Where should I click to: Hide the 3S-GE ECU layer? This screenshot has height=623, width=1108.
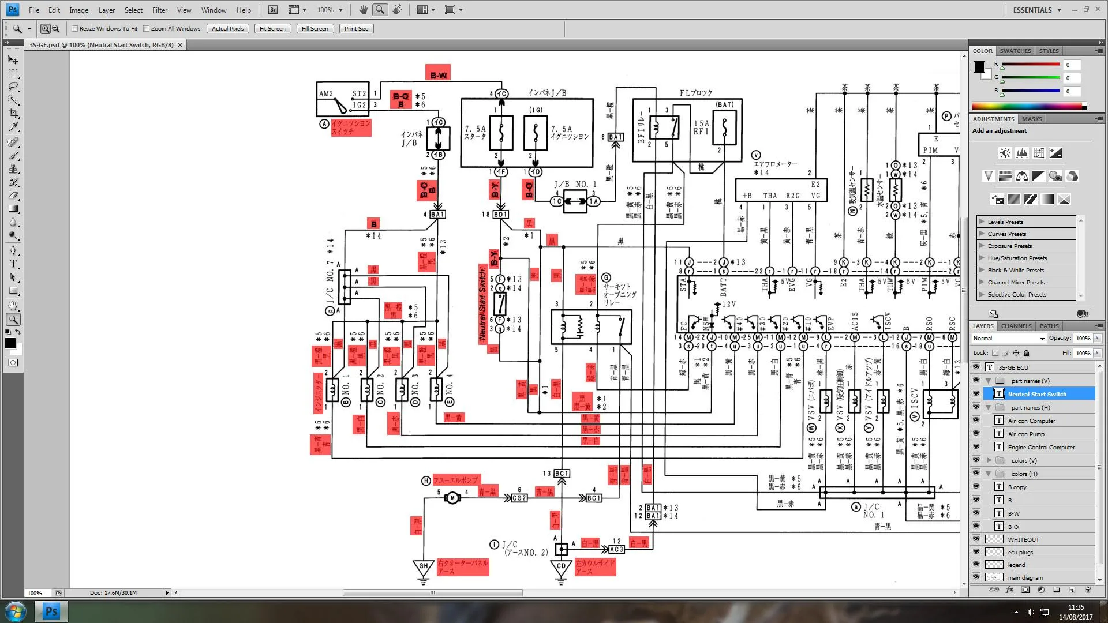click(x=976, y=367)
